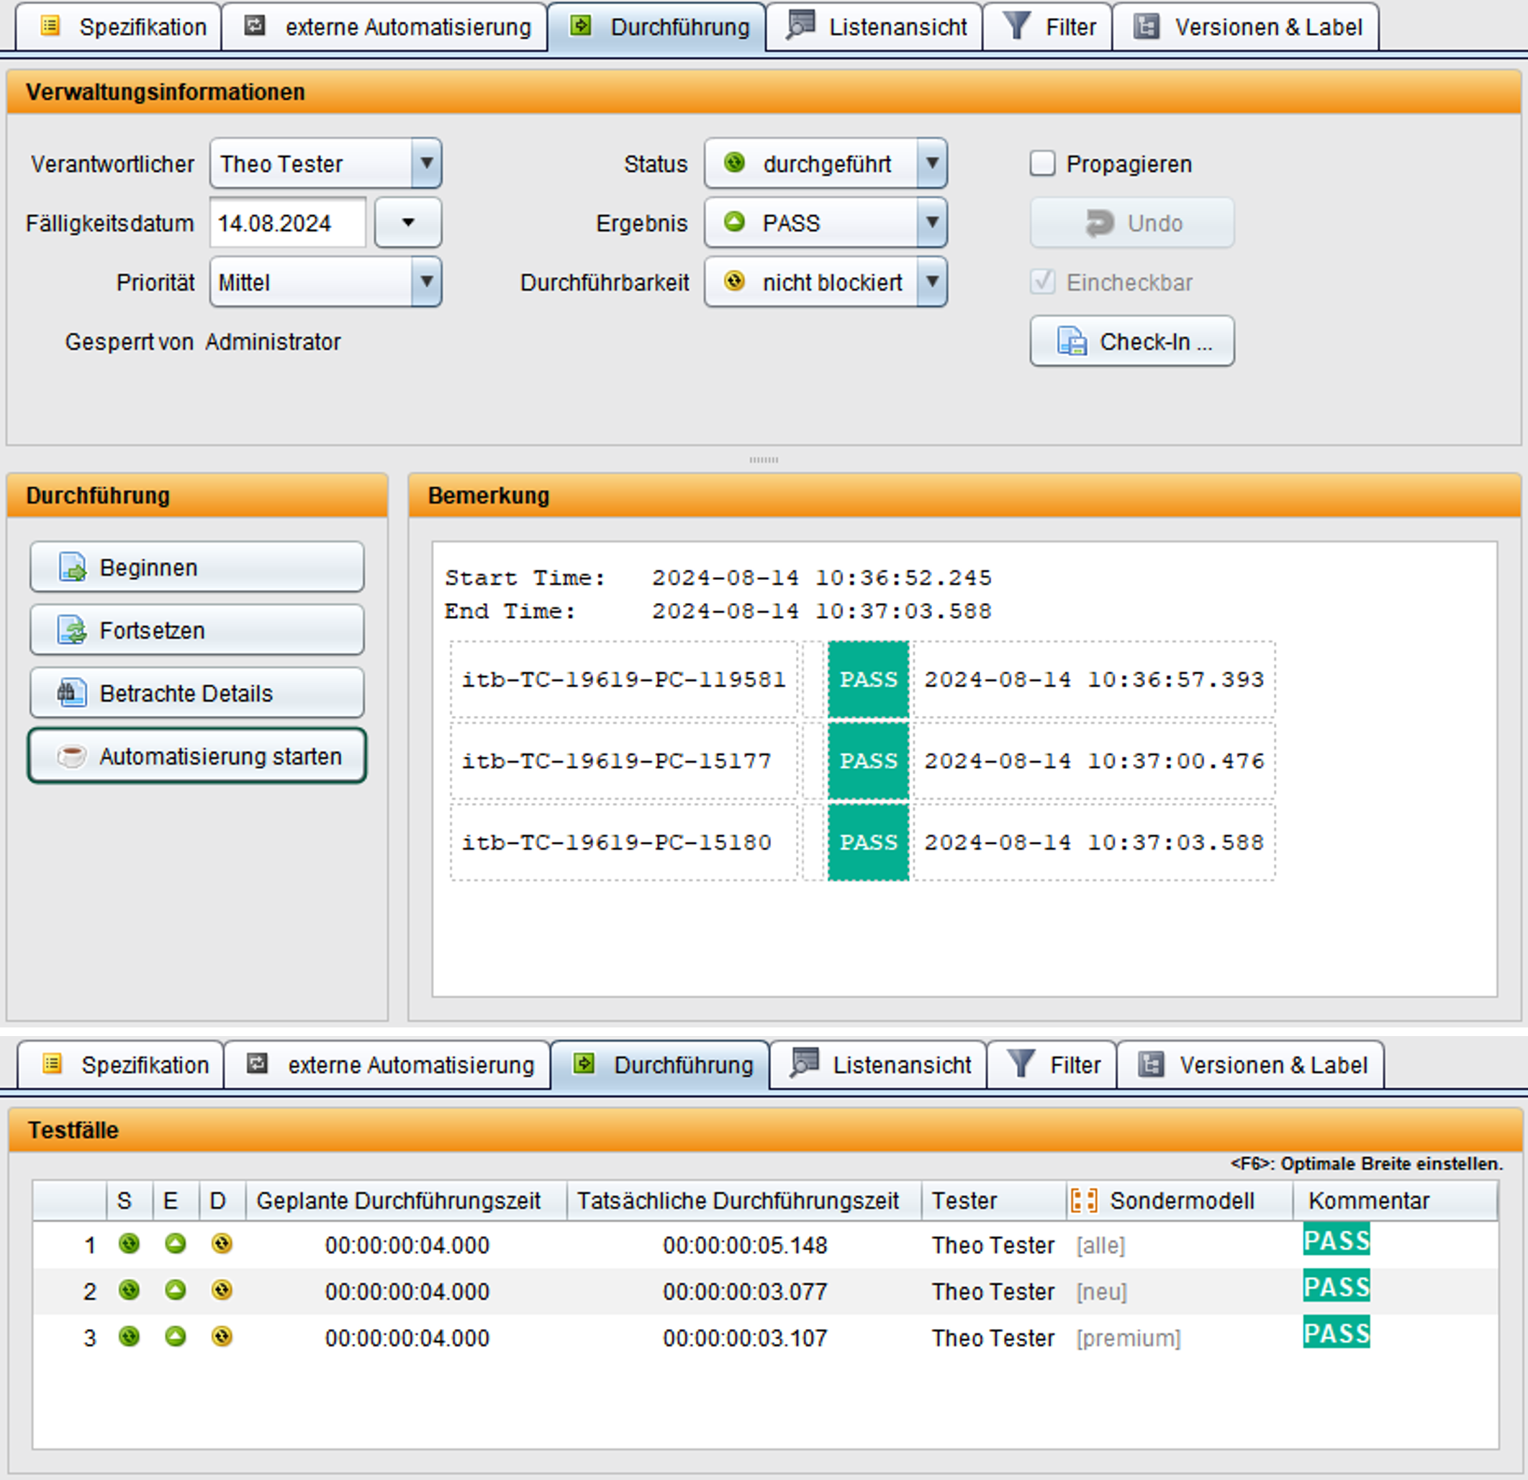Expand the Priorität dropdown arrow
1528x1480 pixels.
(x=426, y=281)
